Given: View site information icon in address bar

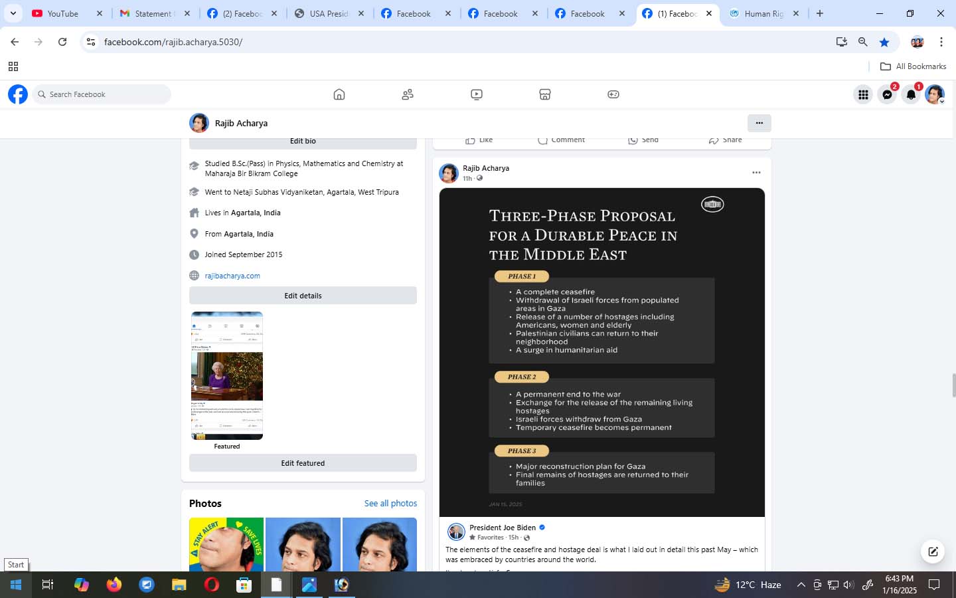Looking at the screenshot, I should 91,42.
